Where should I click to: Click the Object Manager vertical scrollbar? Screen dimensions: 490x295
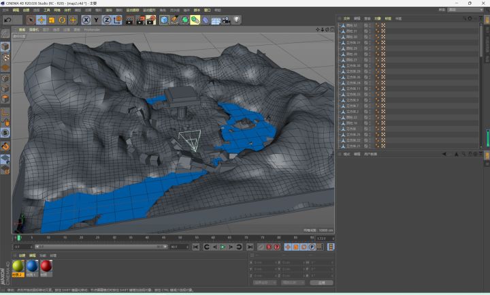[x=481, y=41]
